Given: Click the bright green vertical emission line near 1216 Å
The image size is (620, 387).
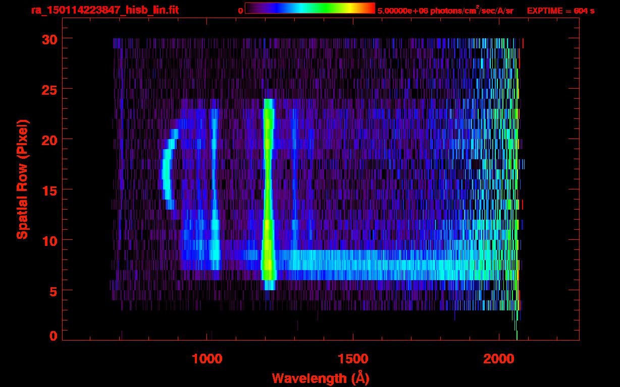Looking at the screenshot, I should (268, 194).
